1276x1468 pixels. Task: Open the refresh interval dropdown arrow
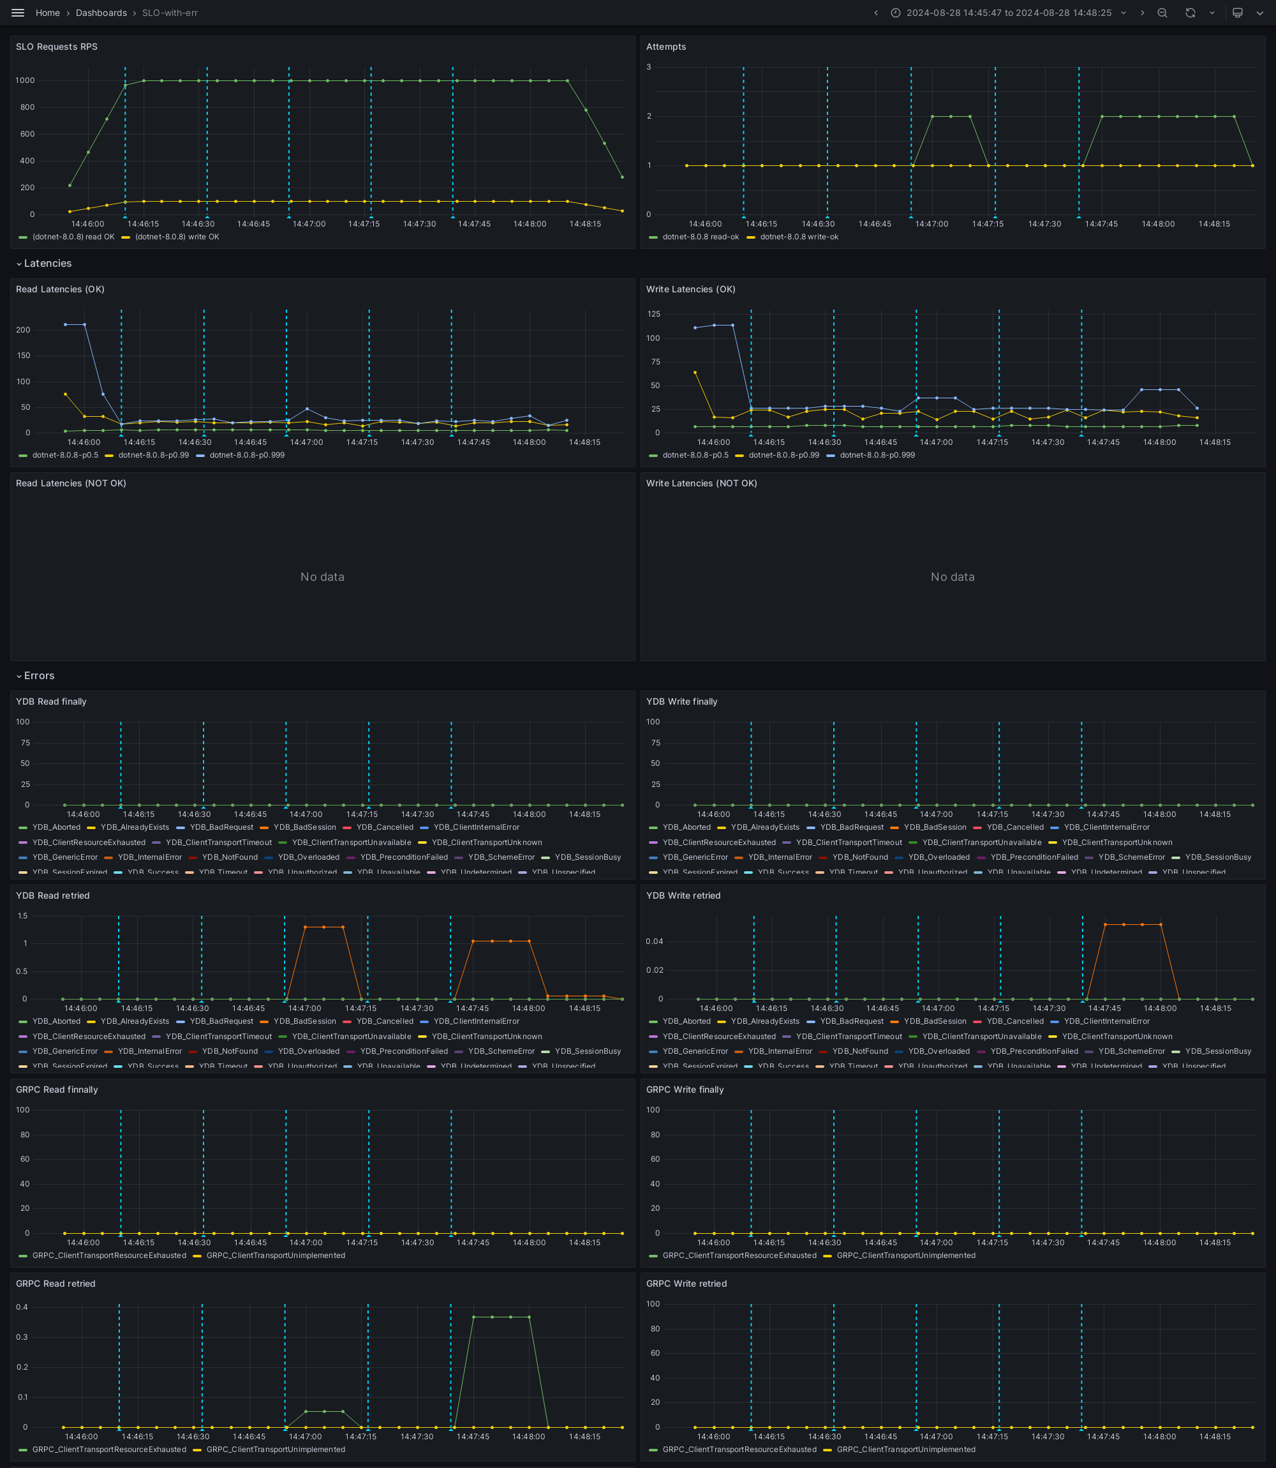tap(1212, 13)
